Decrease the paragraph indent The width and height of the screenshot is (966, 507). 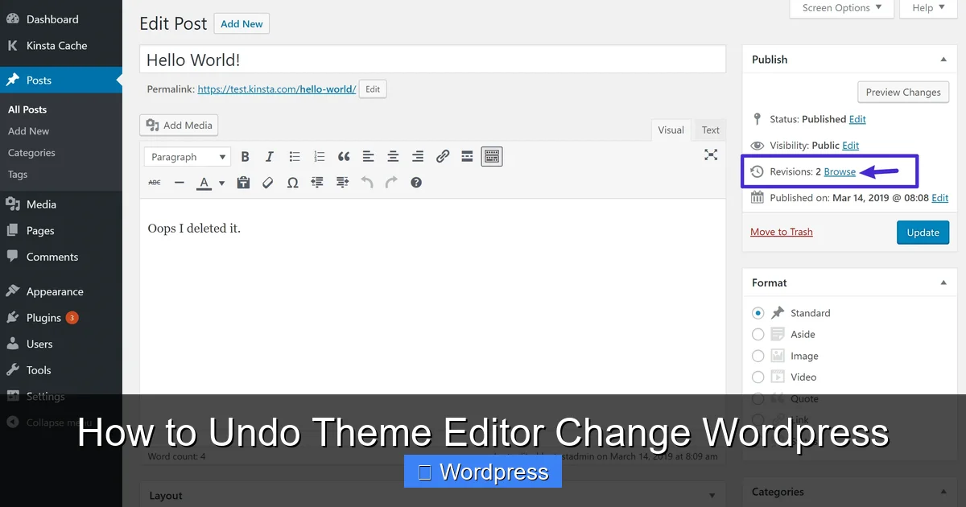[x=317, y=183]
